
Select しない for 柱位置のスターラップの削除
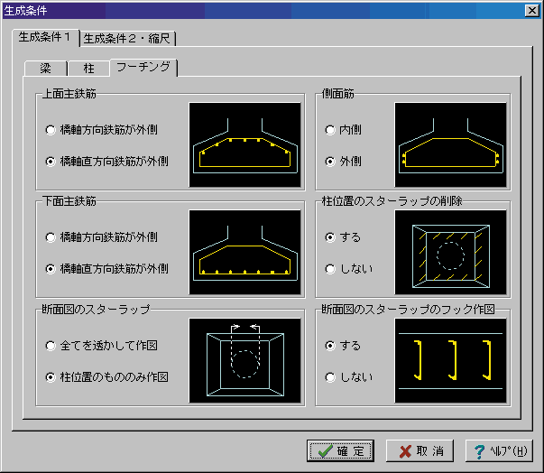click(x=330, y=269)
